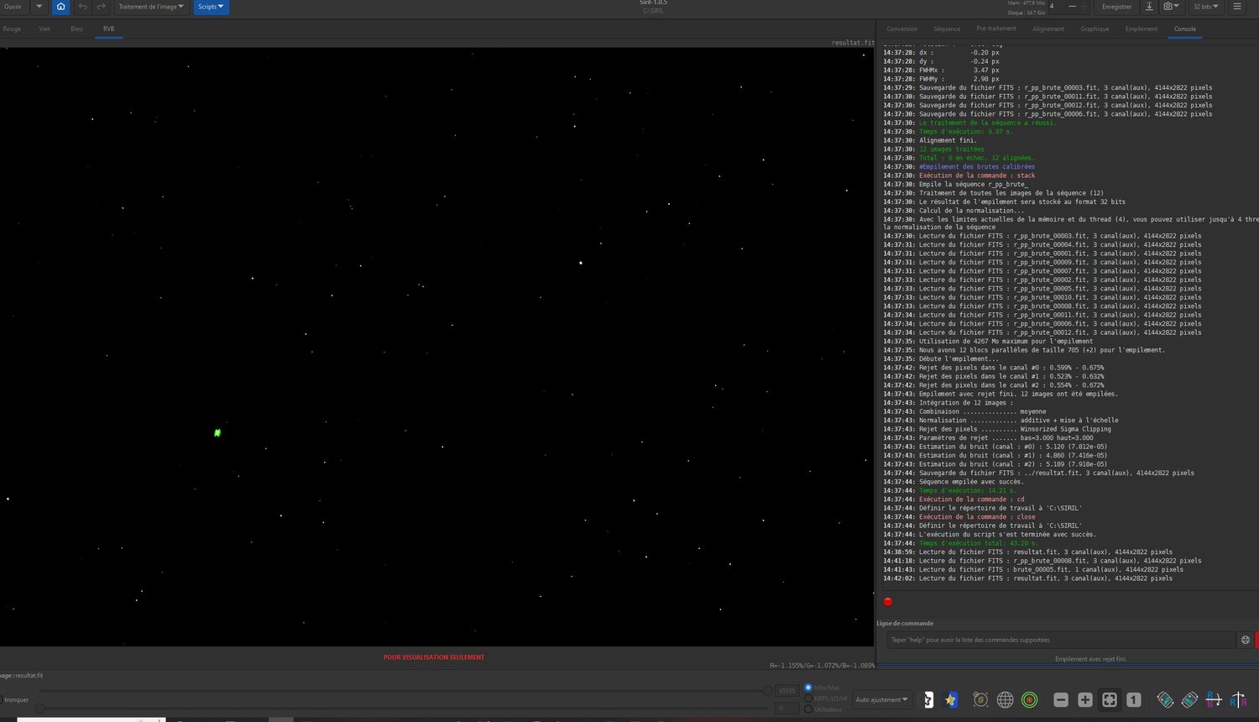This screenshot has height=722, width=1259.
Task: Click the green target photometry icon
Action: click(x=1030, y=699)
